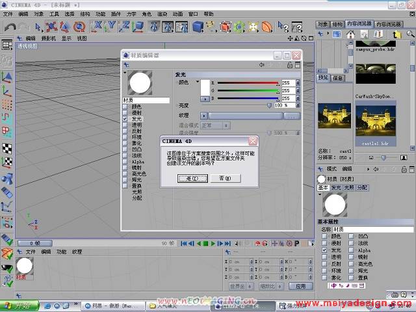Viewport: 416px width, 312px height.
Task: Open render settings
Action: (x=182, y=27)
